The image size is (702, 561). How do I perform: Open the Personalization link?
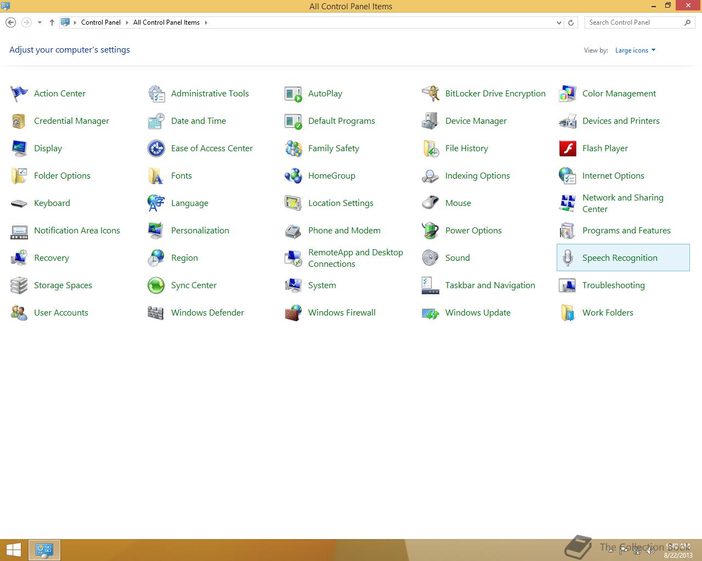pyautogui.click(x=200, y=231)
